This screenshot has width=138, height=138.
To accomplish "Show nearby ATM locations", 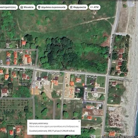I will pyautogui.click(x=95, y=7).
